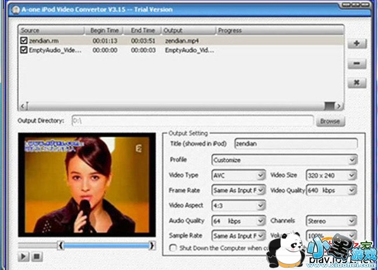The width and height of the screenshot is (378, 270).
Task: Click the file list scrollbar left arrow
Action: click(23, 106)
